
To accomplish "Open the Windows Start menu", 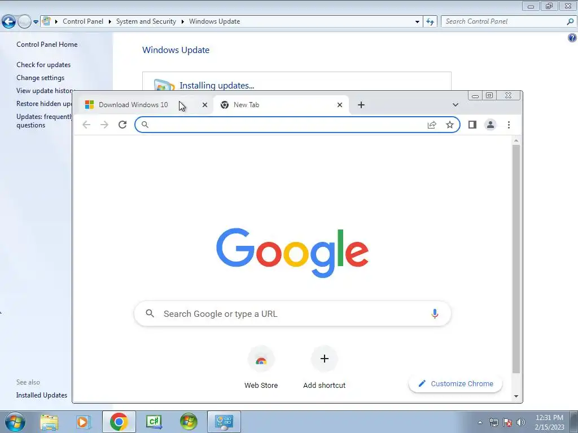I will [15, 422].
